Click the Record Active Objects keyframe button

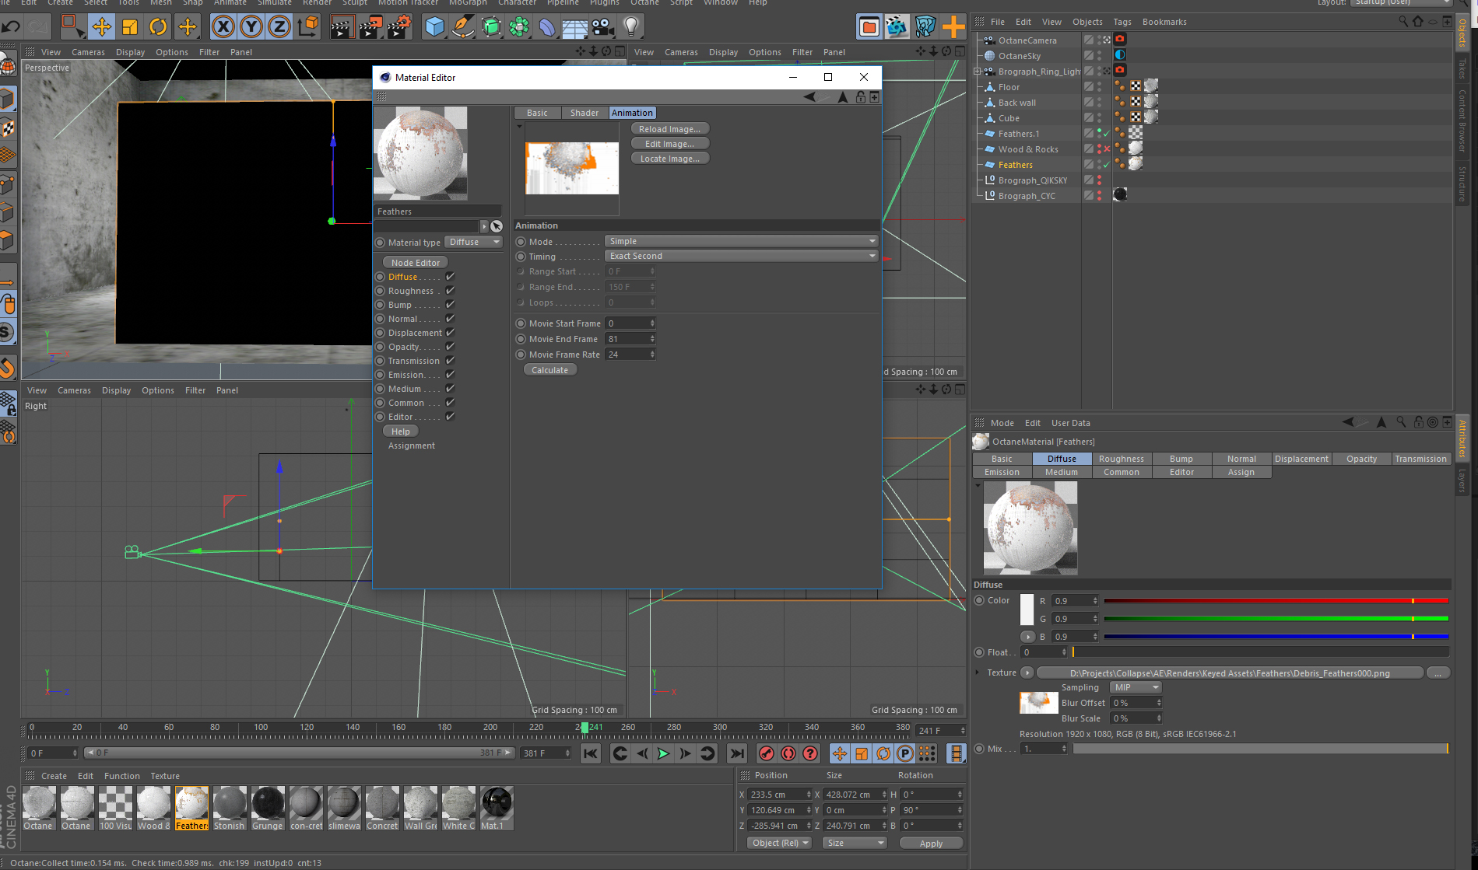tap(767, 753)
